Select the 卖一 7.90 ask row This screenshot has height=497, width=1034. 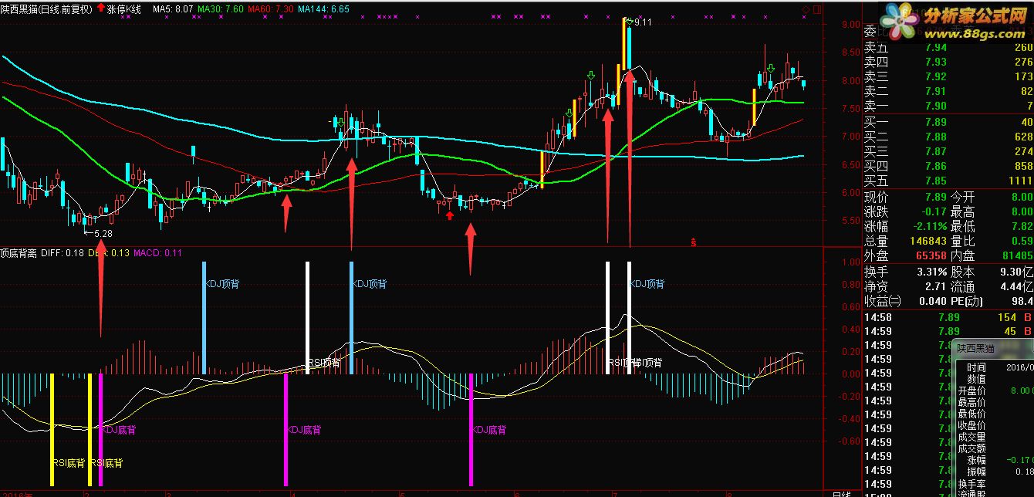[x=948, y=106]
